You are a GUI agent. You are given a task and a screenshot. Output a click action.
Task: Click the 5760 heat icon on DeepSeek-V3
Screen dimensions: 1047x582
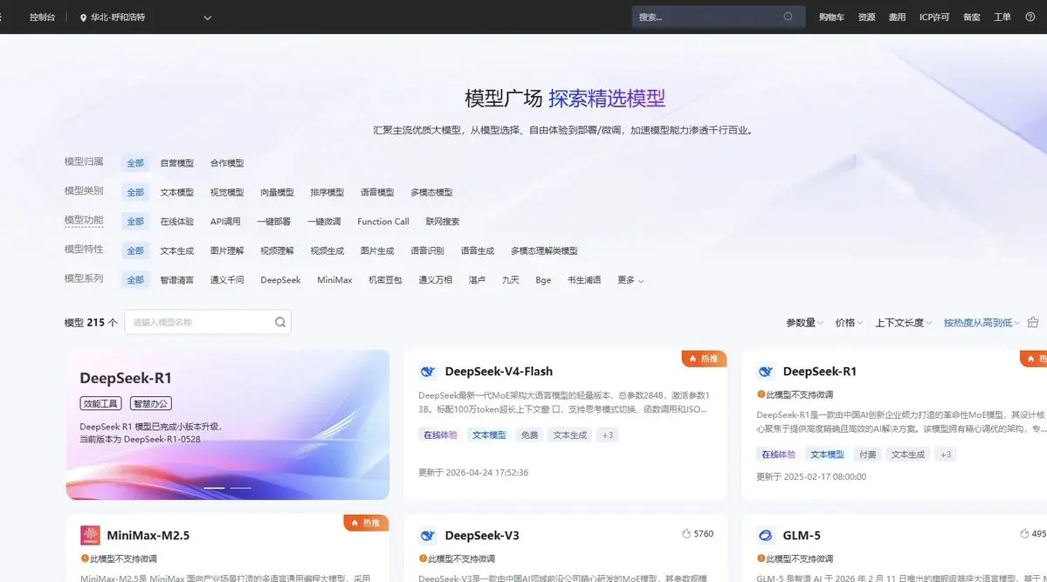click(x=685, y=534)
